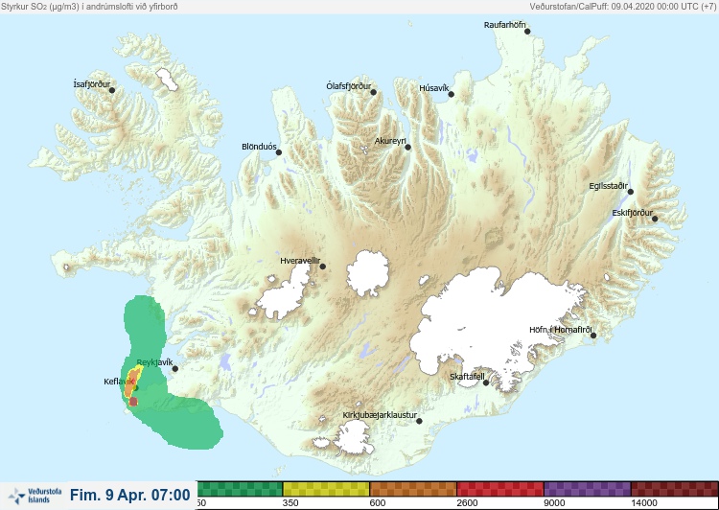This screenshot has width=719, height=510.
Task: Click the Raufarhöfn label text
Action: [x=505, y=25]
